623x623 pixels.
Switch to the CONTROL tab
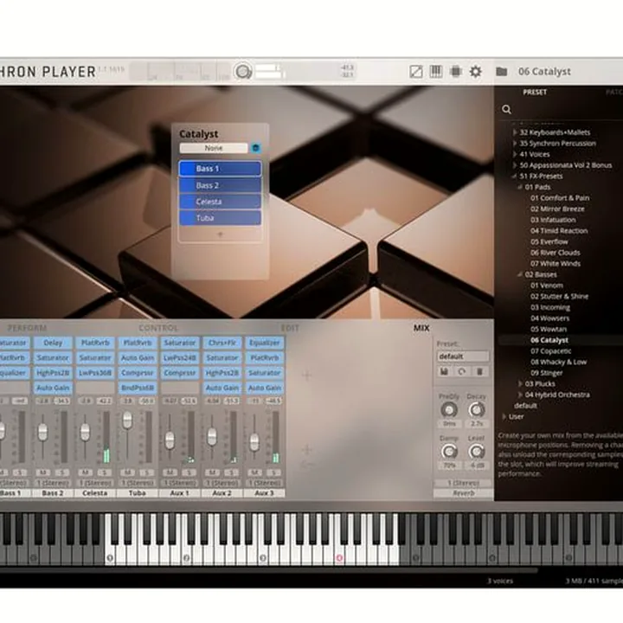158,328
